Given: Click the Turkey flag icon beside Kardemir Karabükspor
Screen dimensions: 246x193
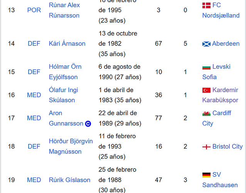Looking at the screenshot, I should click(x=206, y=90).
